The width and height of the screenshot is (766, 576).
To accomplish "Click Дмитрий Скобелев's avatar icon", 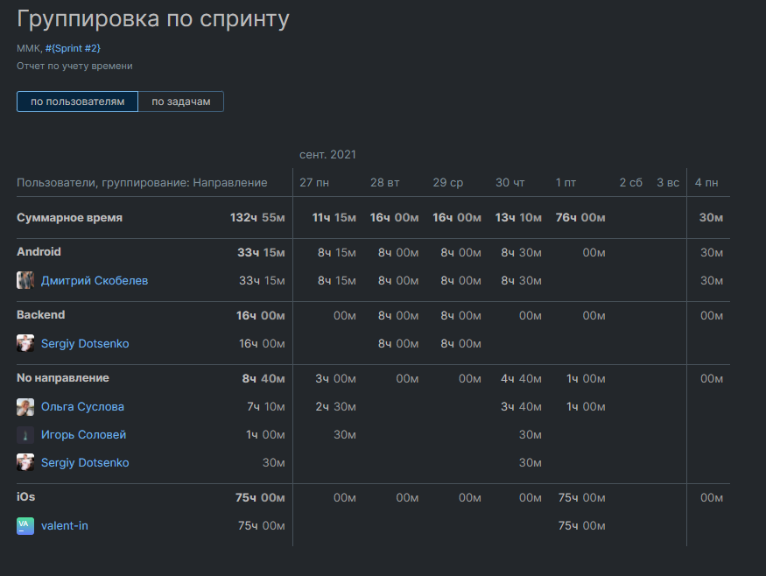I will 25,281.
